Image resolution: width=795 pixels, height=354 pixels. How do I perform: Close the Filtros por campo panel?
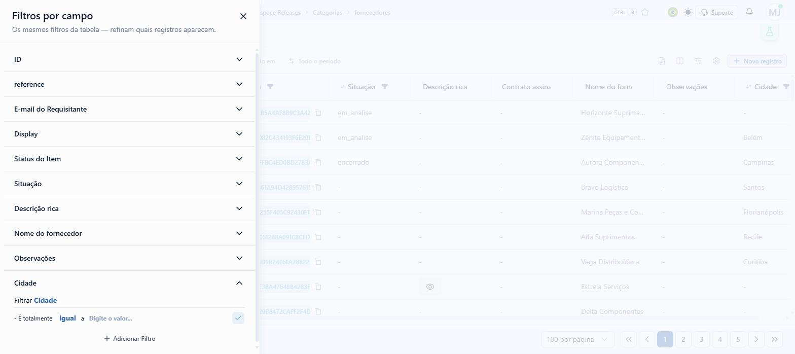point(243,16)
